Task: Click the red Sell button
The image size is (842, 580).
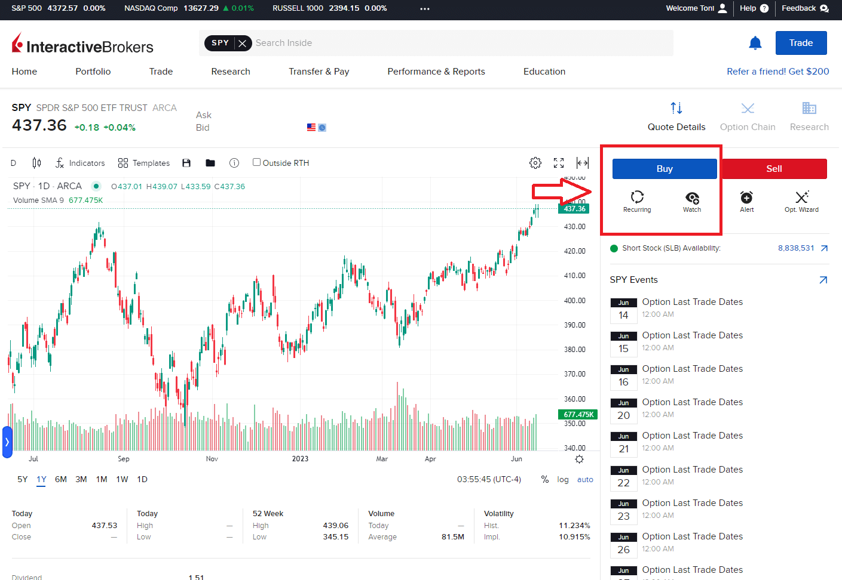Action: [774, 169]
